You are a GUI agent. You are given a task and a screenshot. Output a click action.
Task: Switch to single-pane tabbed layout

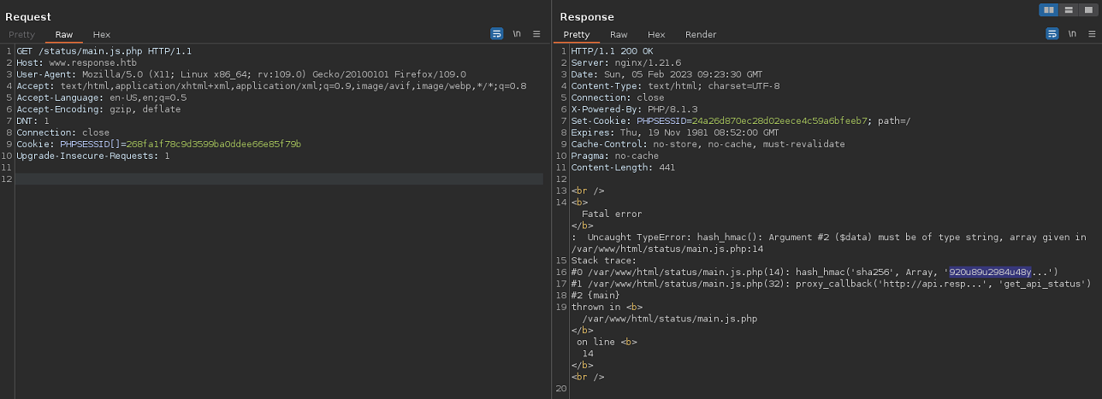tap(1087, 10)
